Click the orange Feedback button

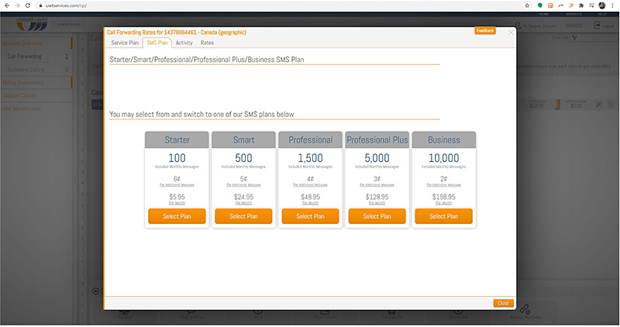[485, 30]
